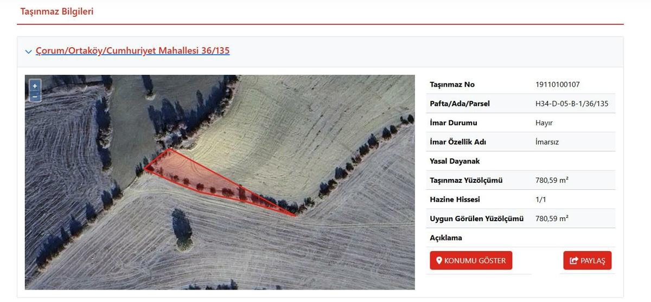Collapse the Çorum/Ortaköy parcel section chevron
The image size is (651, 302).
click(x=28, y=52)
